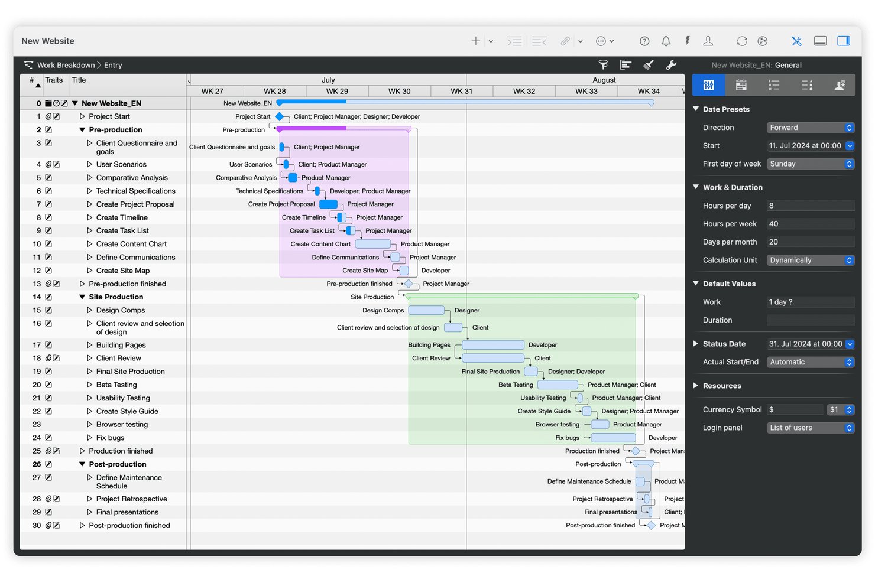Toggle the right inspector sidebar button
875x583 pixels.
844,41
